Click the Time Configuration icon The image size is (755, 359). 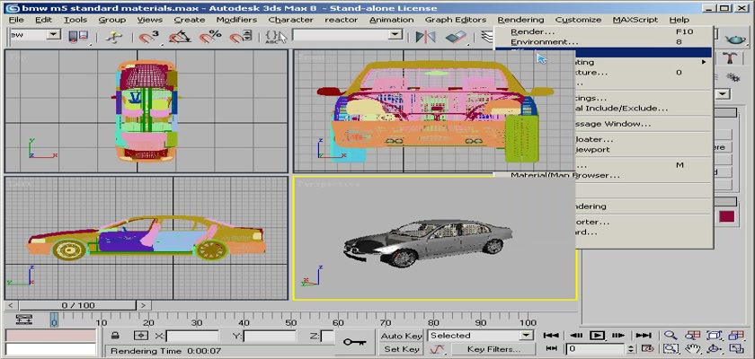tap(648, 349)
